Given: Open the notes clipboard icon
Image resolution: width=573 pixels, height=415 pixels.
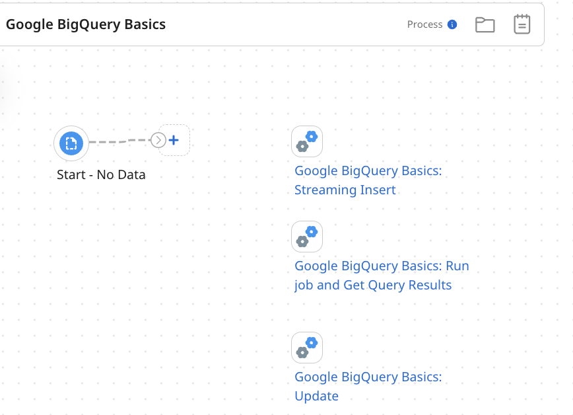Looking at the screenshot, I should [x=522, y=24].
